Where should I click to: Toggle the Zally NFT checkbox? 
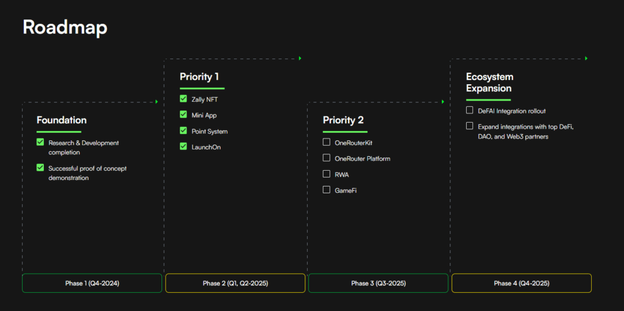click(x=183, y=99)
